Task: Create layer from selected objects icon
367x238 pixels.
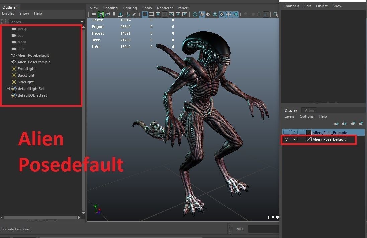Action: [361, 123]
